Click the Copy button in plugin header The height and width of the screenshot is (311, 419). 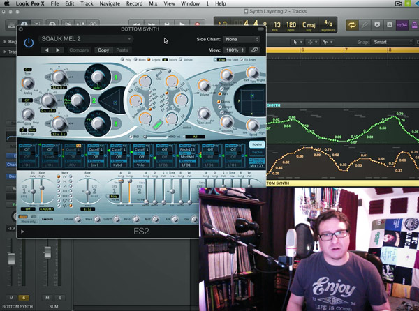tap(103, 50)
